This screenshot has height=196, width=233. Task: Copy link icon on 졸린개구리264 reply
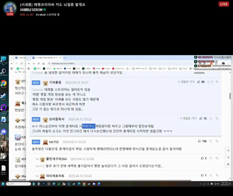point(217,158)
